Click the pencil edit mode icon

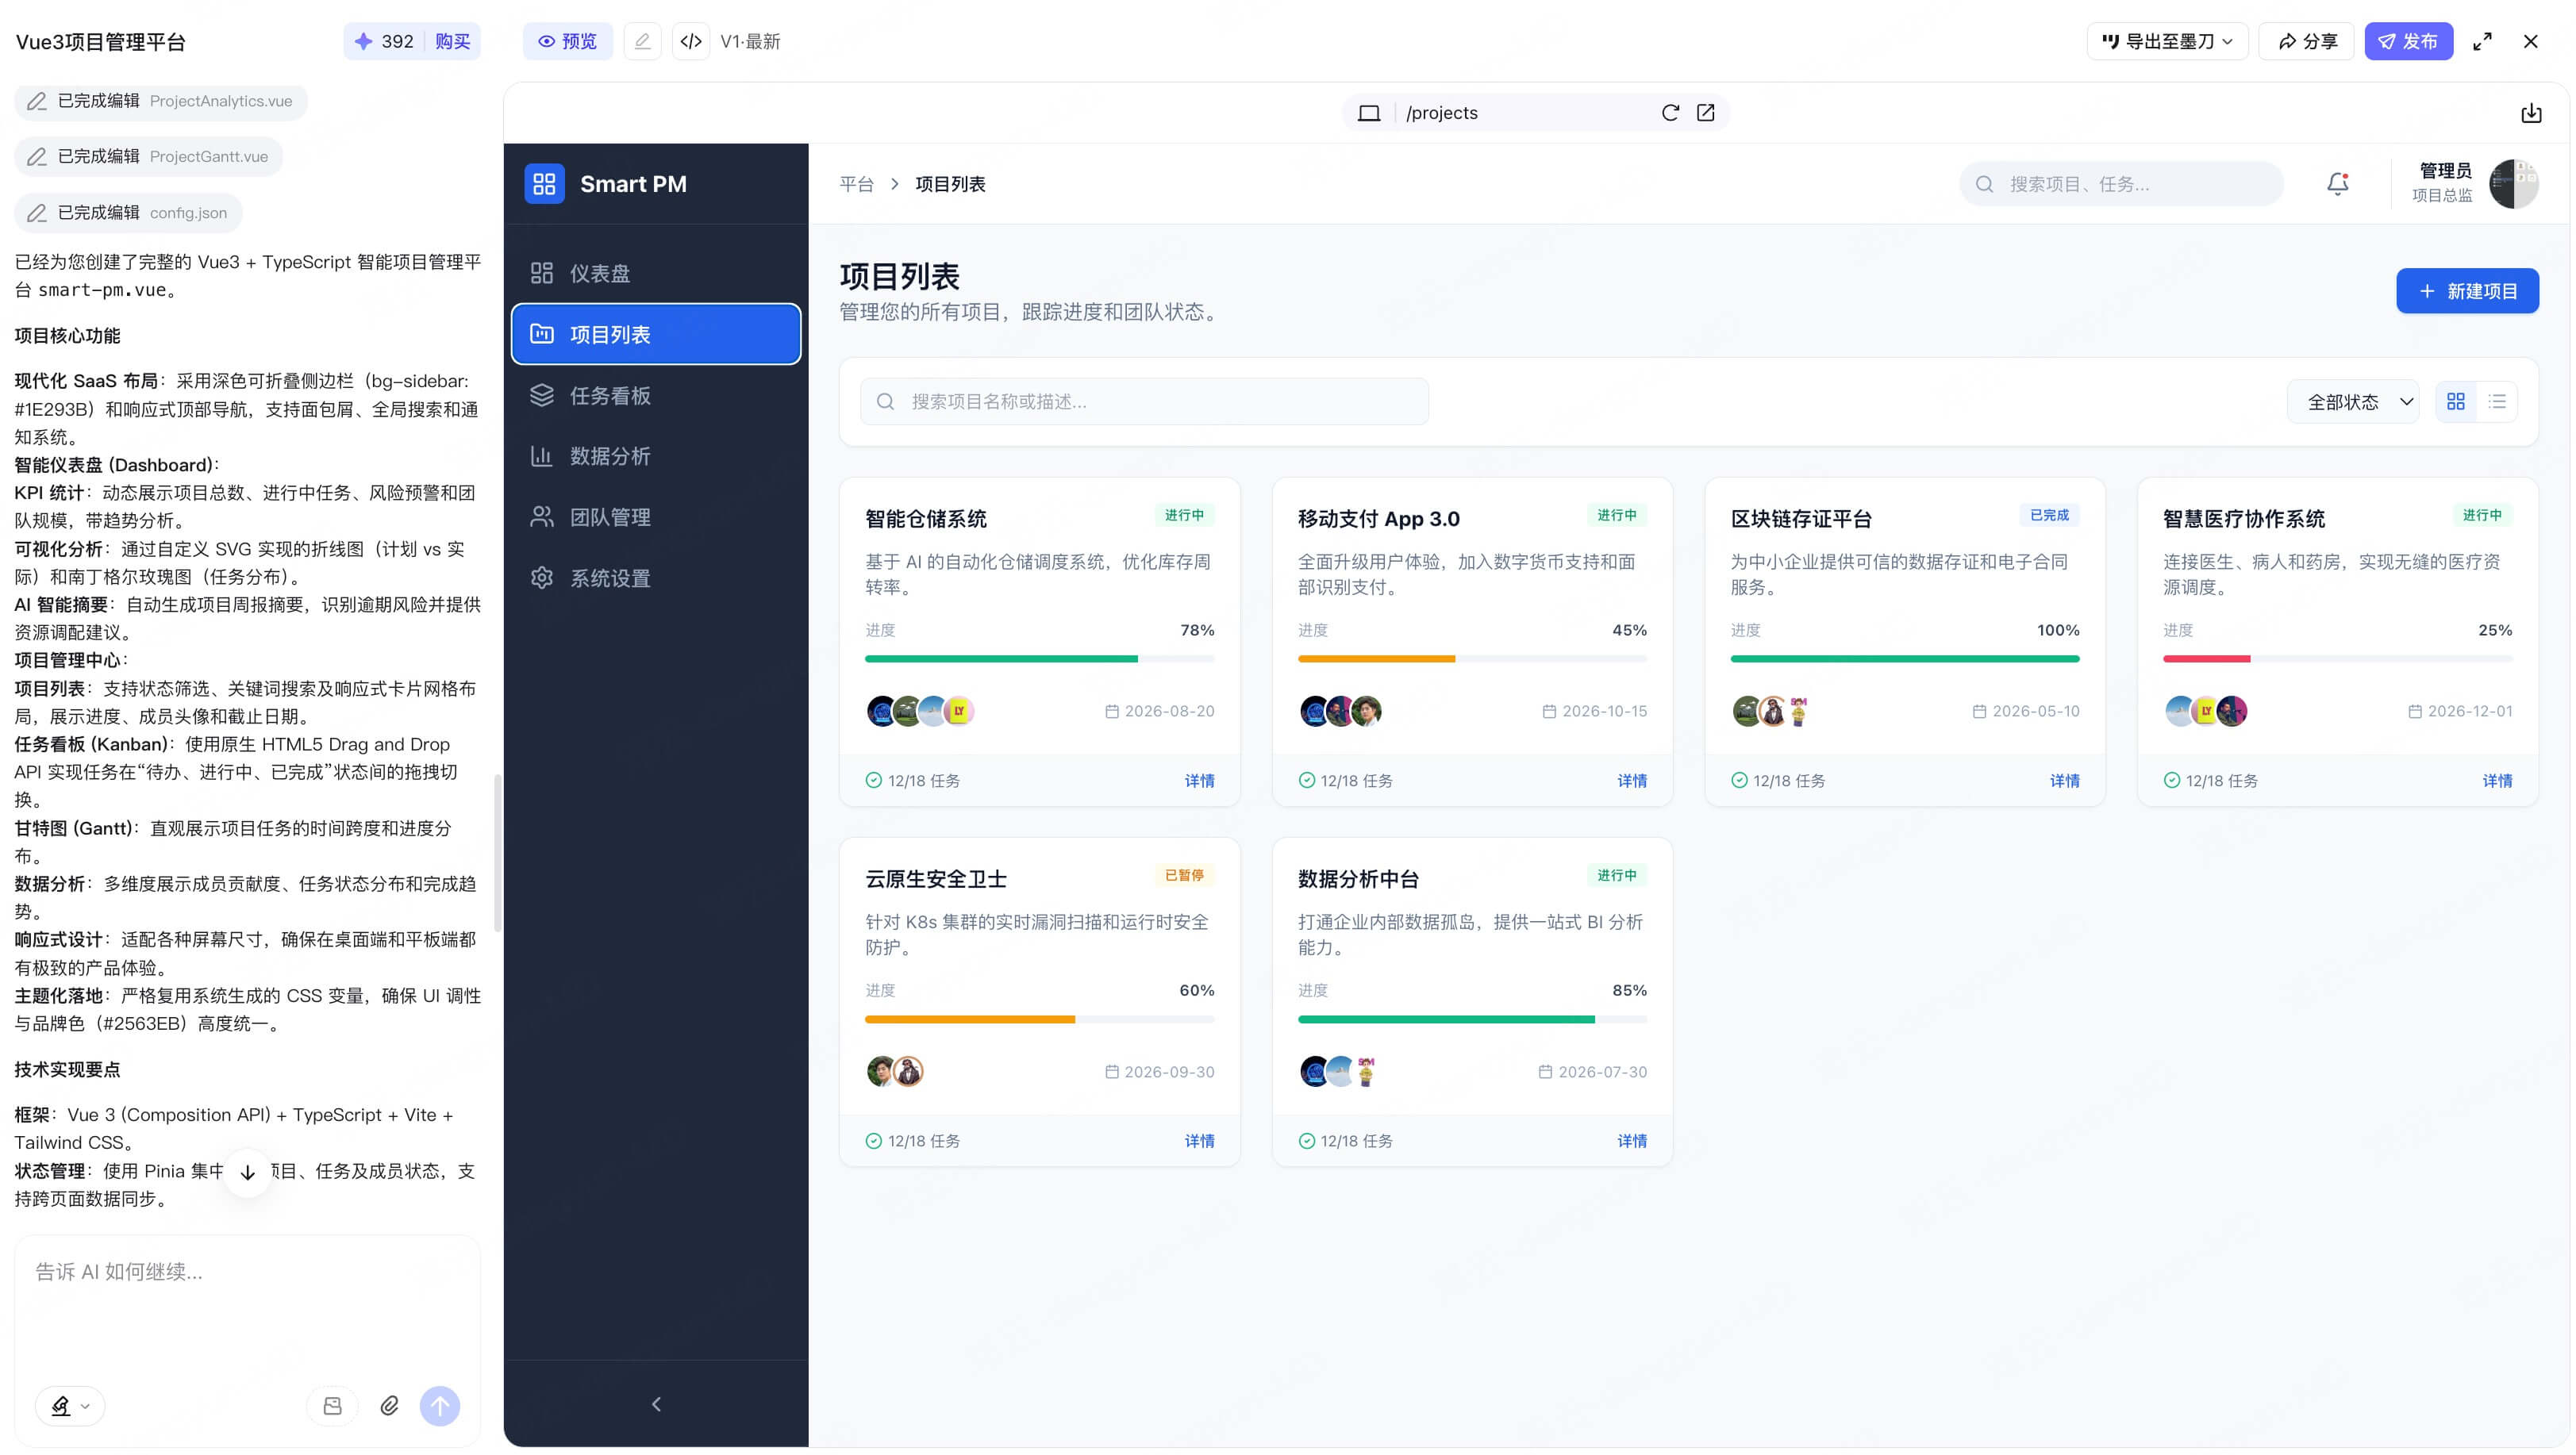tap(642, 41)
